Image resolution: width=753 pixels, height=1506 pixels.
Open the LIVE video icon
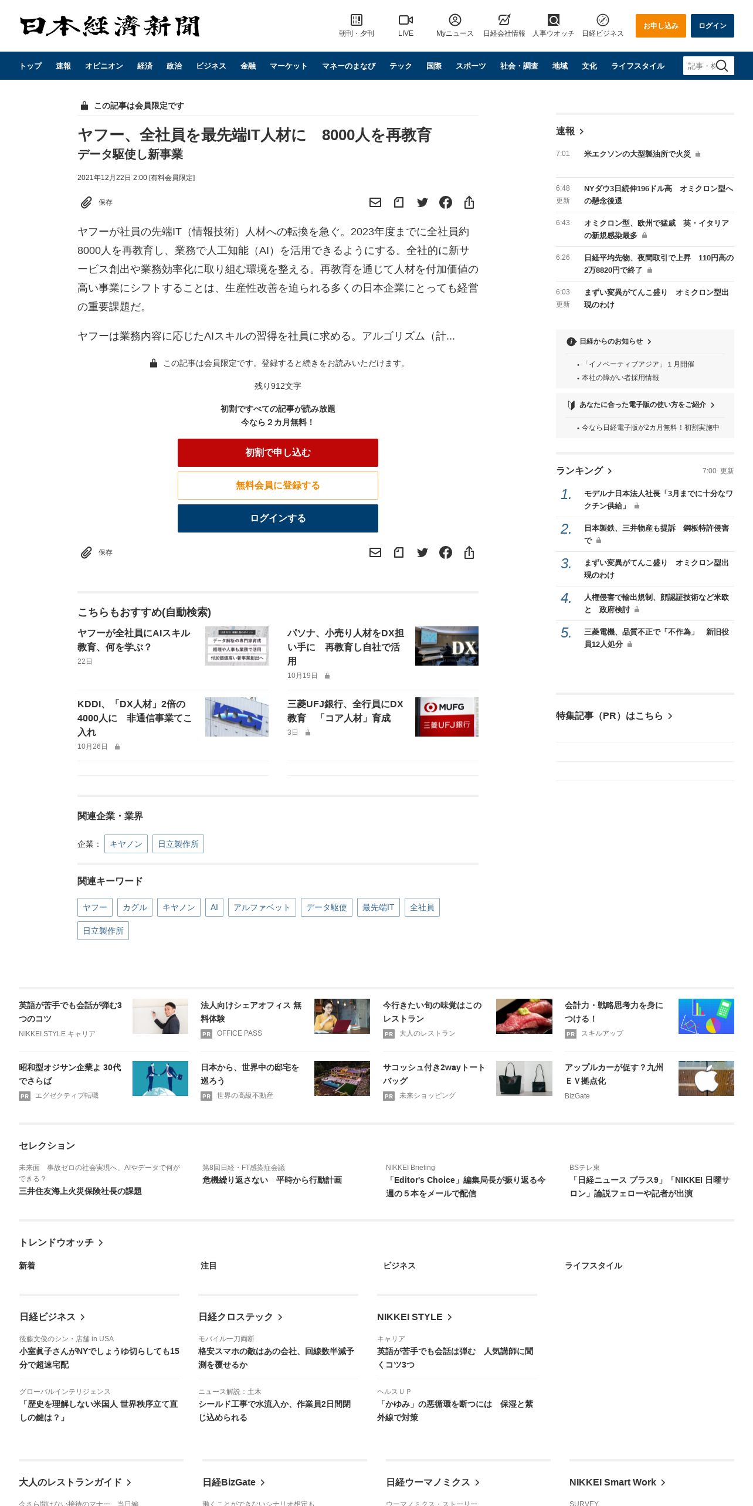(405, 20)
